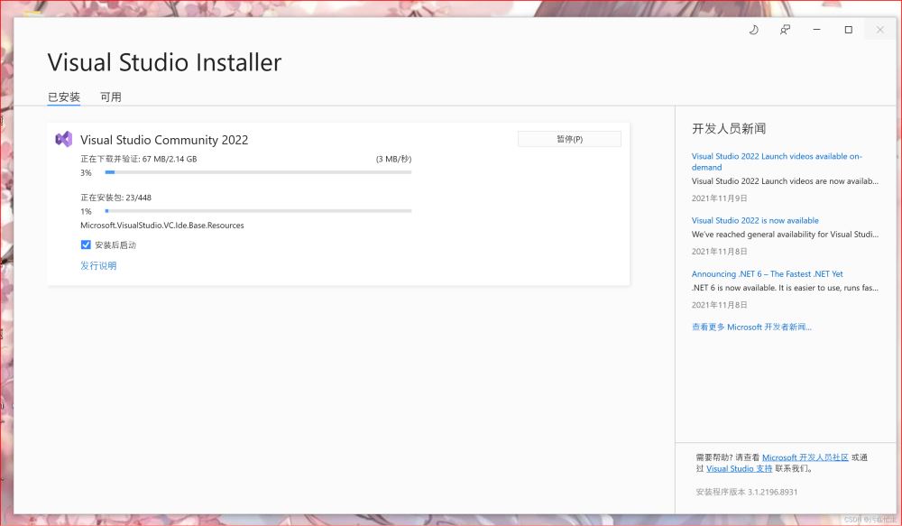Click the Visual Studio Community 2022 logo

point(64,139)
